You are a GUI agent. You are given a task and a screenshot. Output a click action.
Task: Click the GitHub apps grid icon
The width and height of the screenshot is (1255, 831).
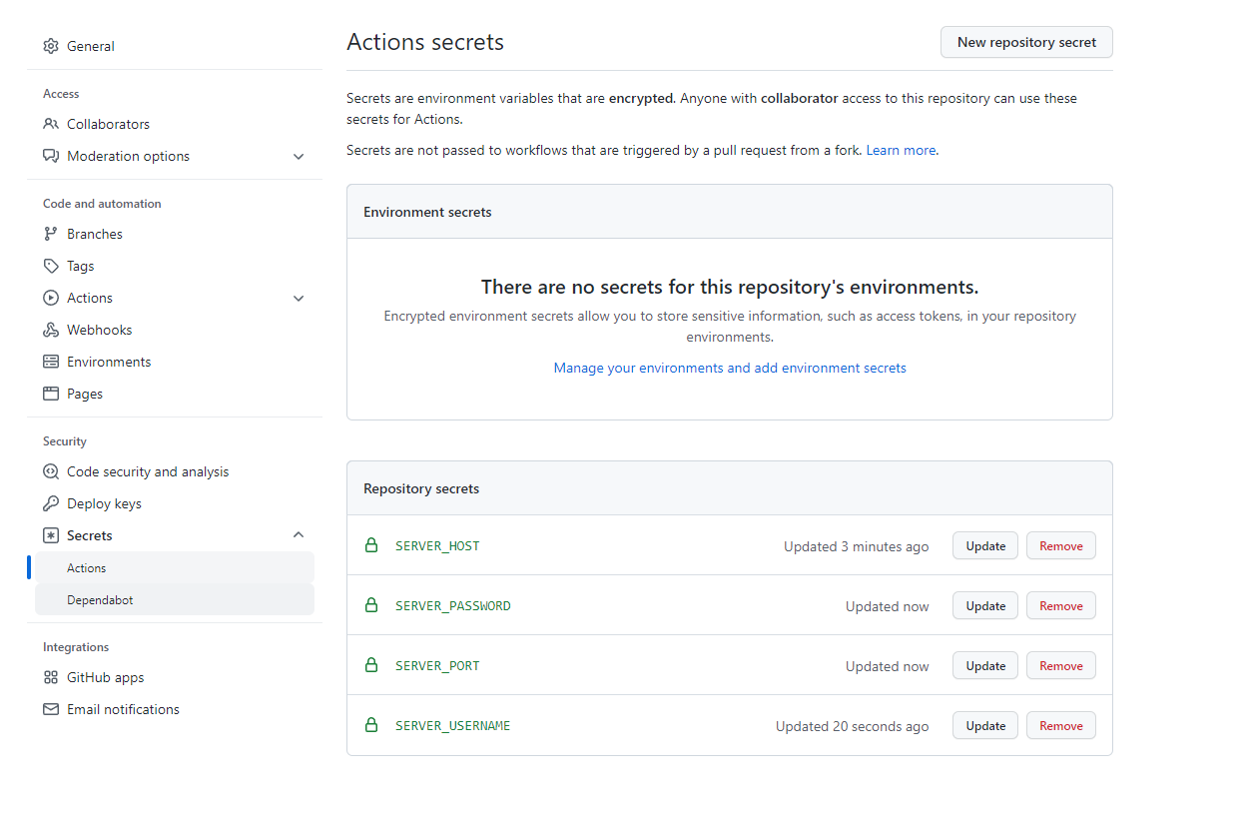[x=51, y=677]
